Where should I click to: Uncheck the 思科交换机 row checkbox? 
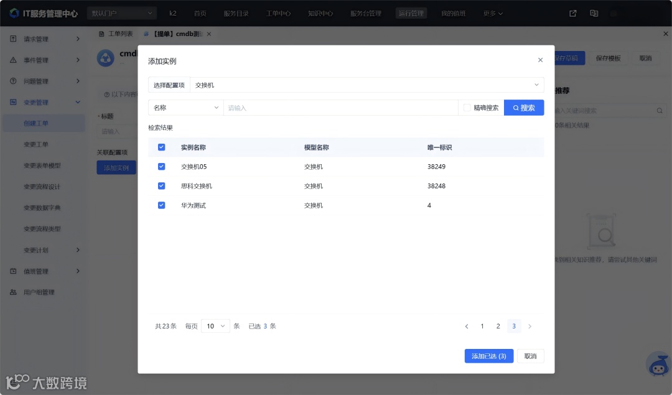click(x=162, y=186)
